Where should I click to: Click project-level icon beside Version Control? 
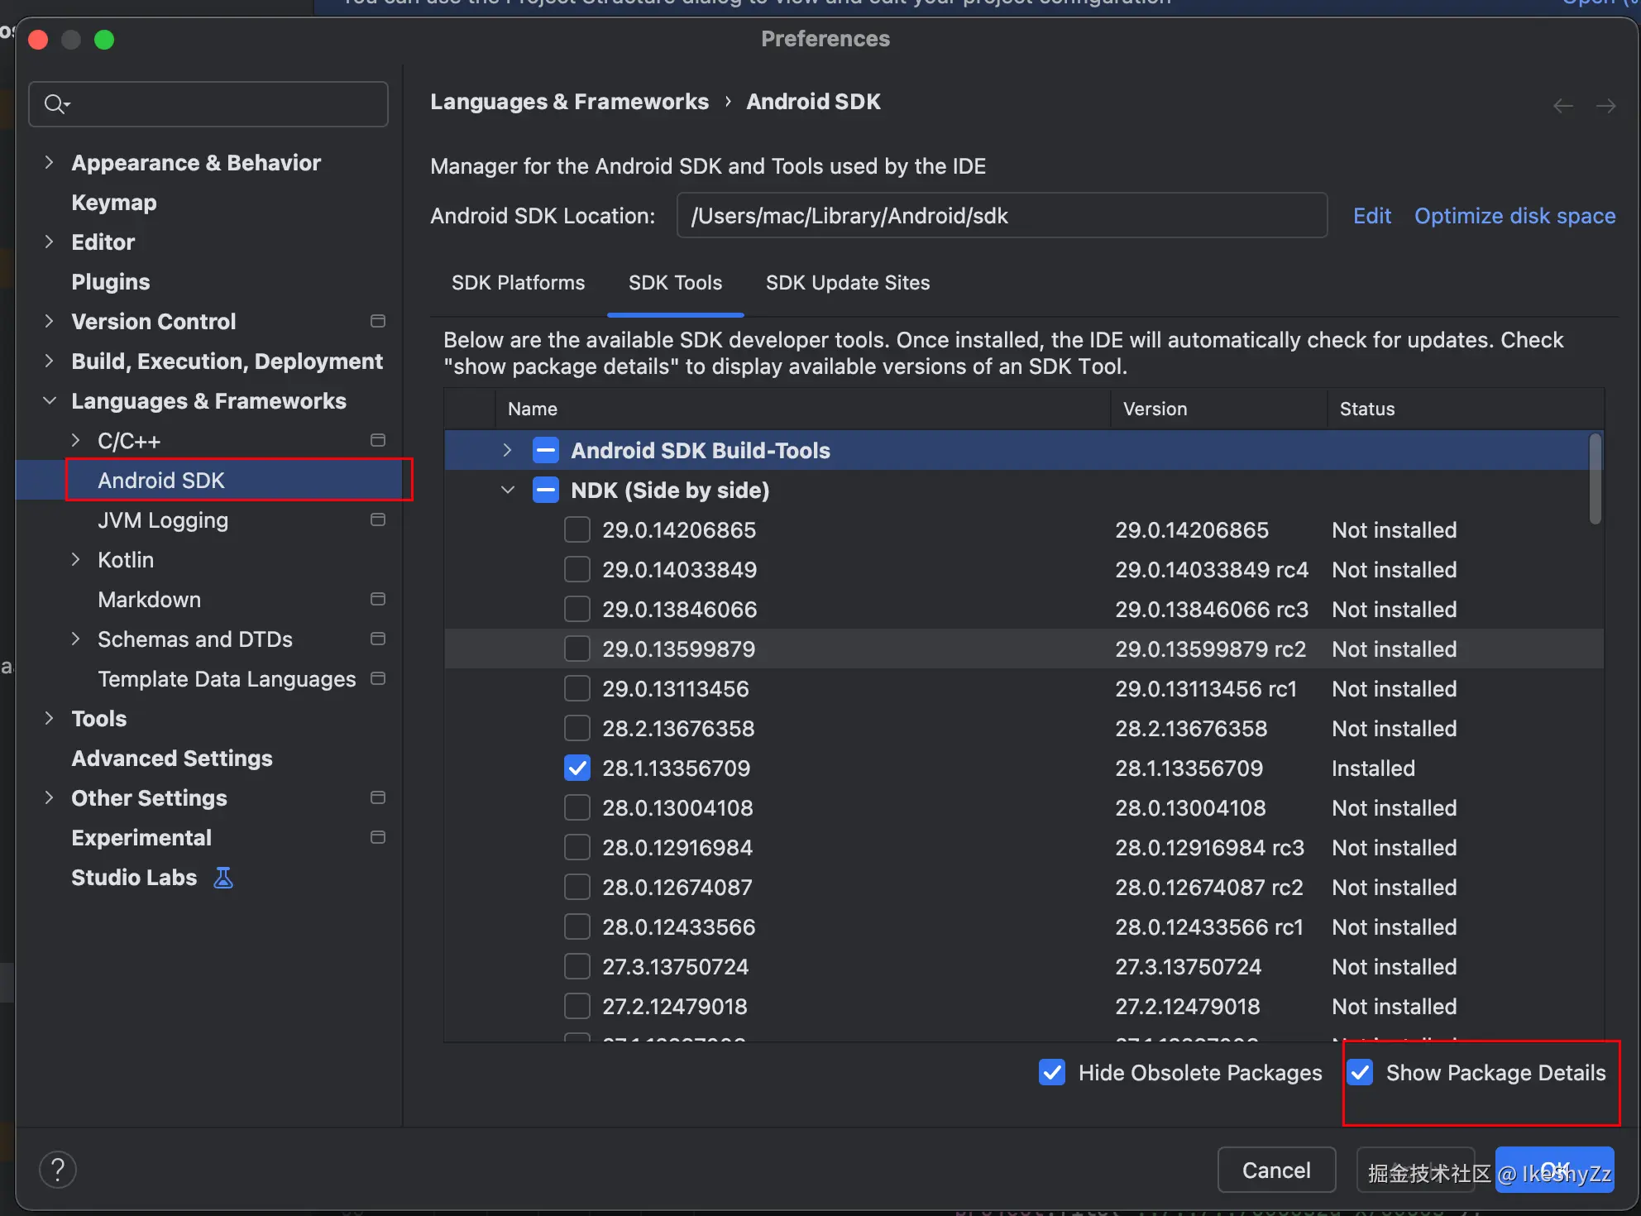pyautogui.click(x=378, y=321)
